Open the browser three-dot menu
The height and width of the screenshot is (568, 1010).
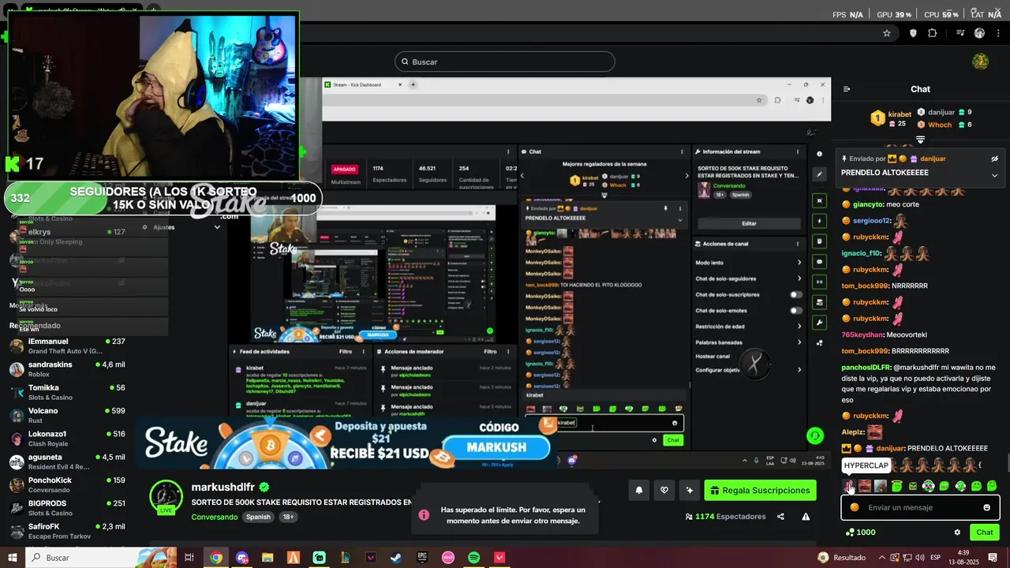[x=999, y=33]
